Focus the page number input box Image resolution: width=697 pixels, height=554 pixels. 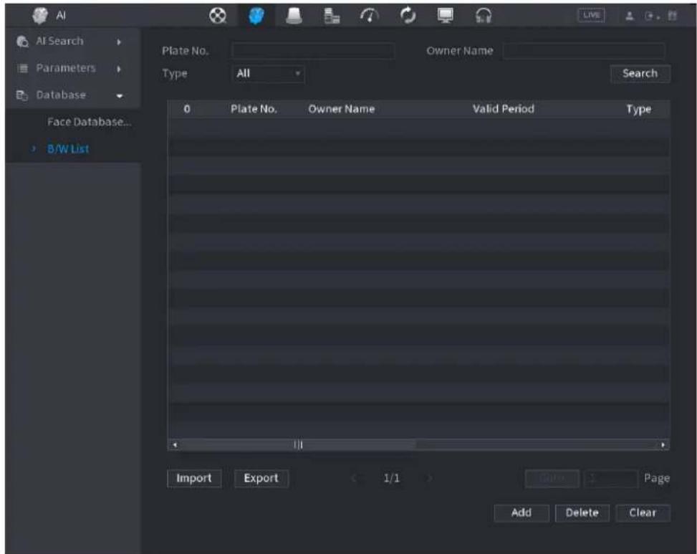610,479
